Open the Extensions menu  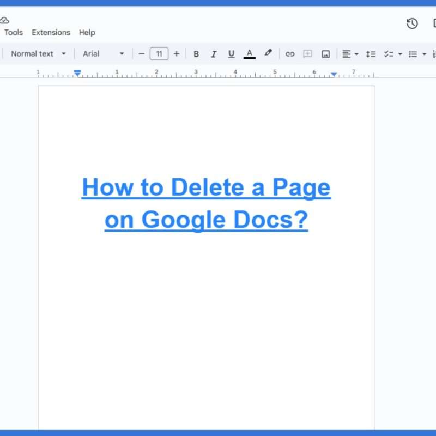(x=51, y=33)
